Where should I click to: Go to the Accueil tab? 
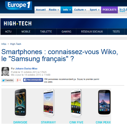click(41, 10)
